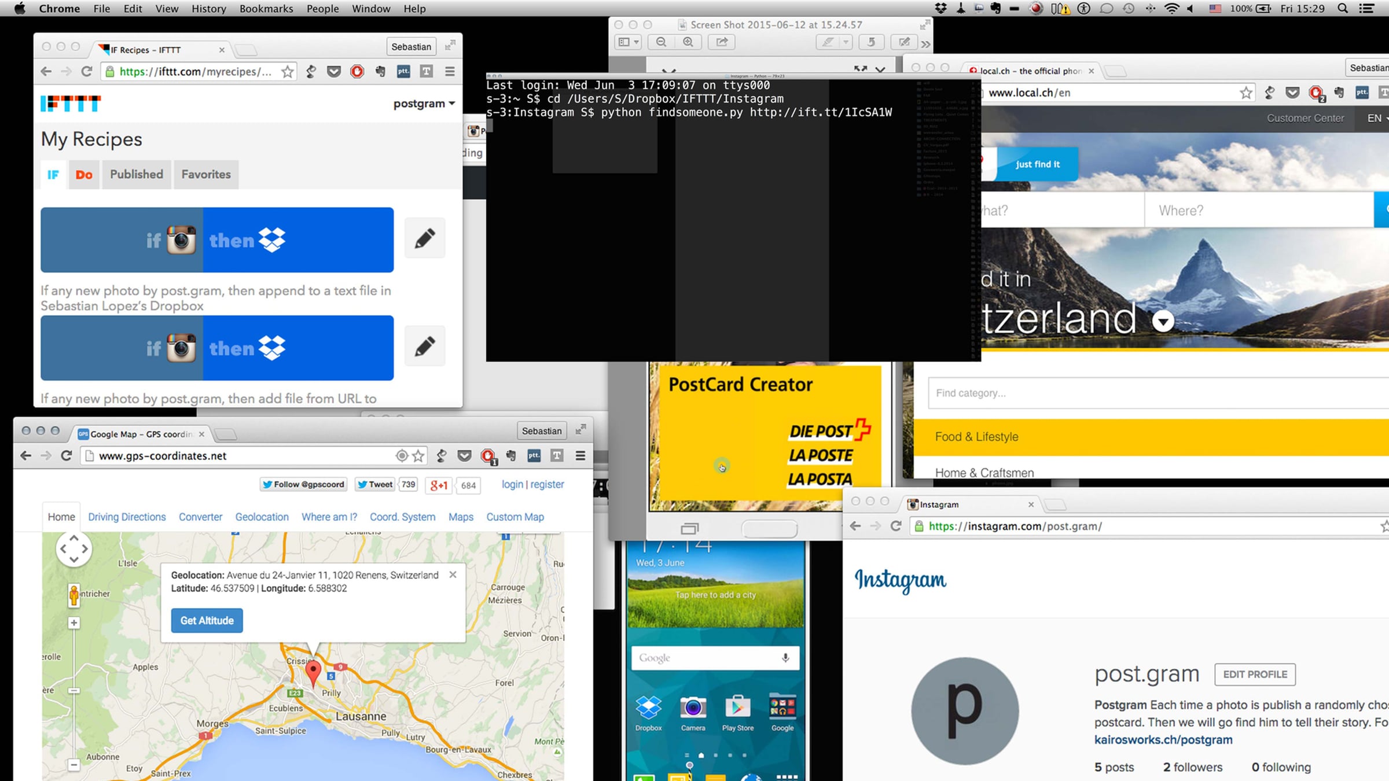Zoom in within the Screen Shot preview window
The width and height of the screenshot is (1389, 781).
point(688,42)
